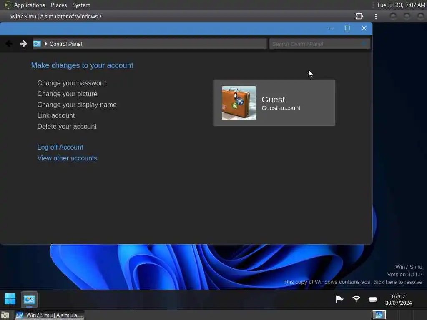The width and height of the screenshot is (427, 320).
Task: Click the Control Panel address bar icon
Action: coord(37,44)
